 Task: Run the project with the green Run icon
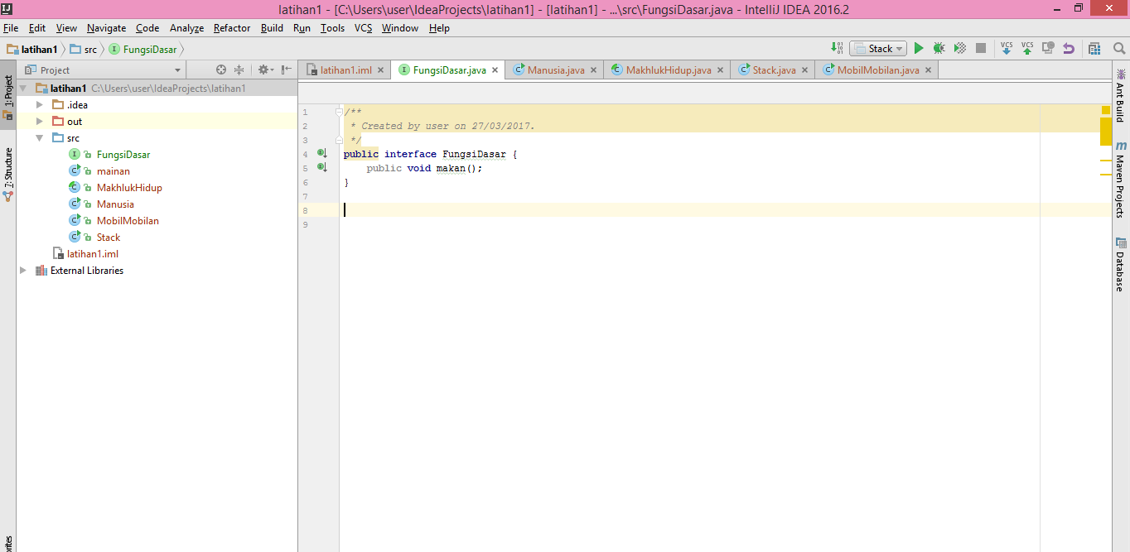[918, 48]
